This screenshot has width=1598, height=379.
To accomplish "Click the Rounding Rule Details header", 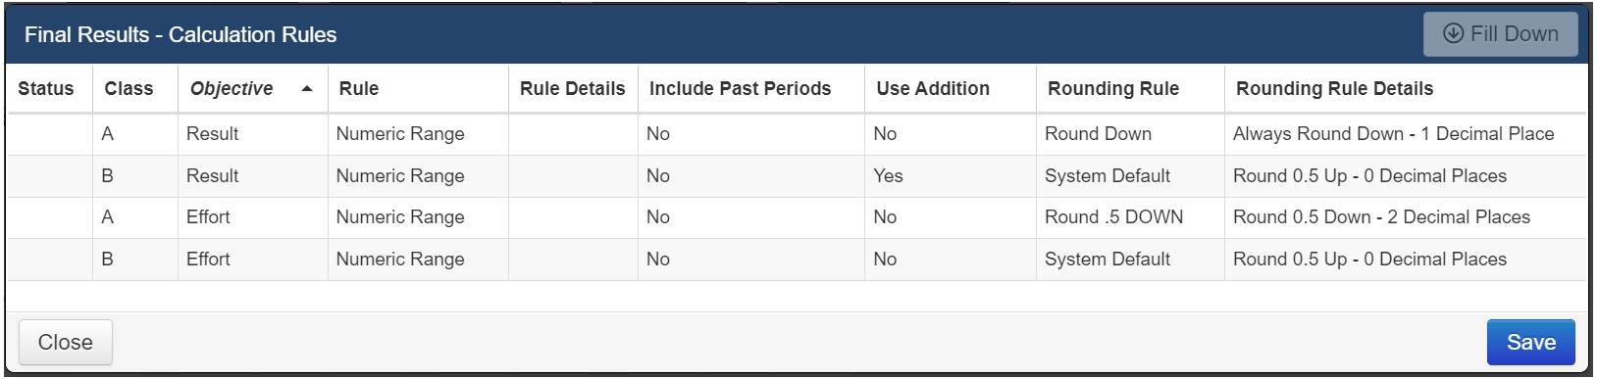I will pos(1334,89).
